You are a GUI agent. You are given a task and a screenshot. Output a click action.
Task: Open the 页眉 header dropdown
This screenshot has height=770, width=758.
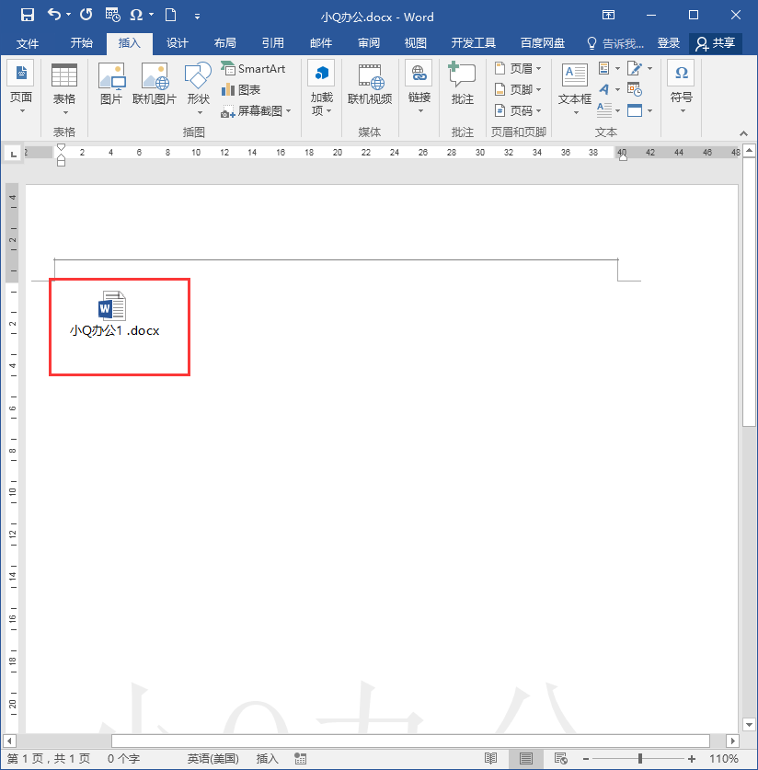pos(517,68)
